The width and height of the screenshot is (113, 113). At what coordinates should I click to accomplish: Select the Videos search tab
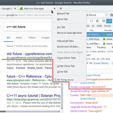point(32,38)
